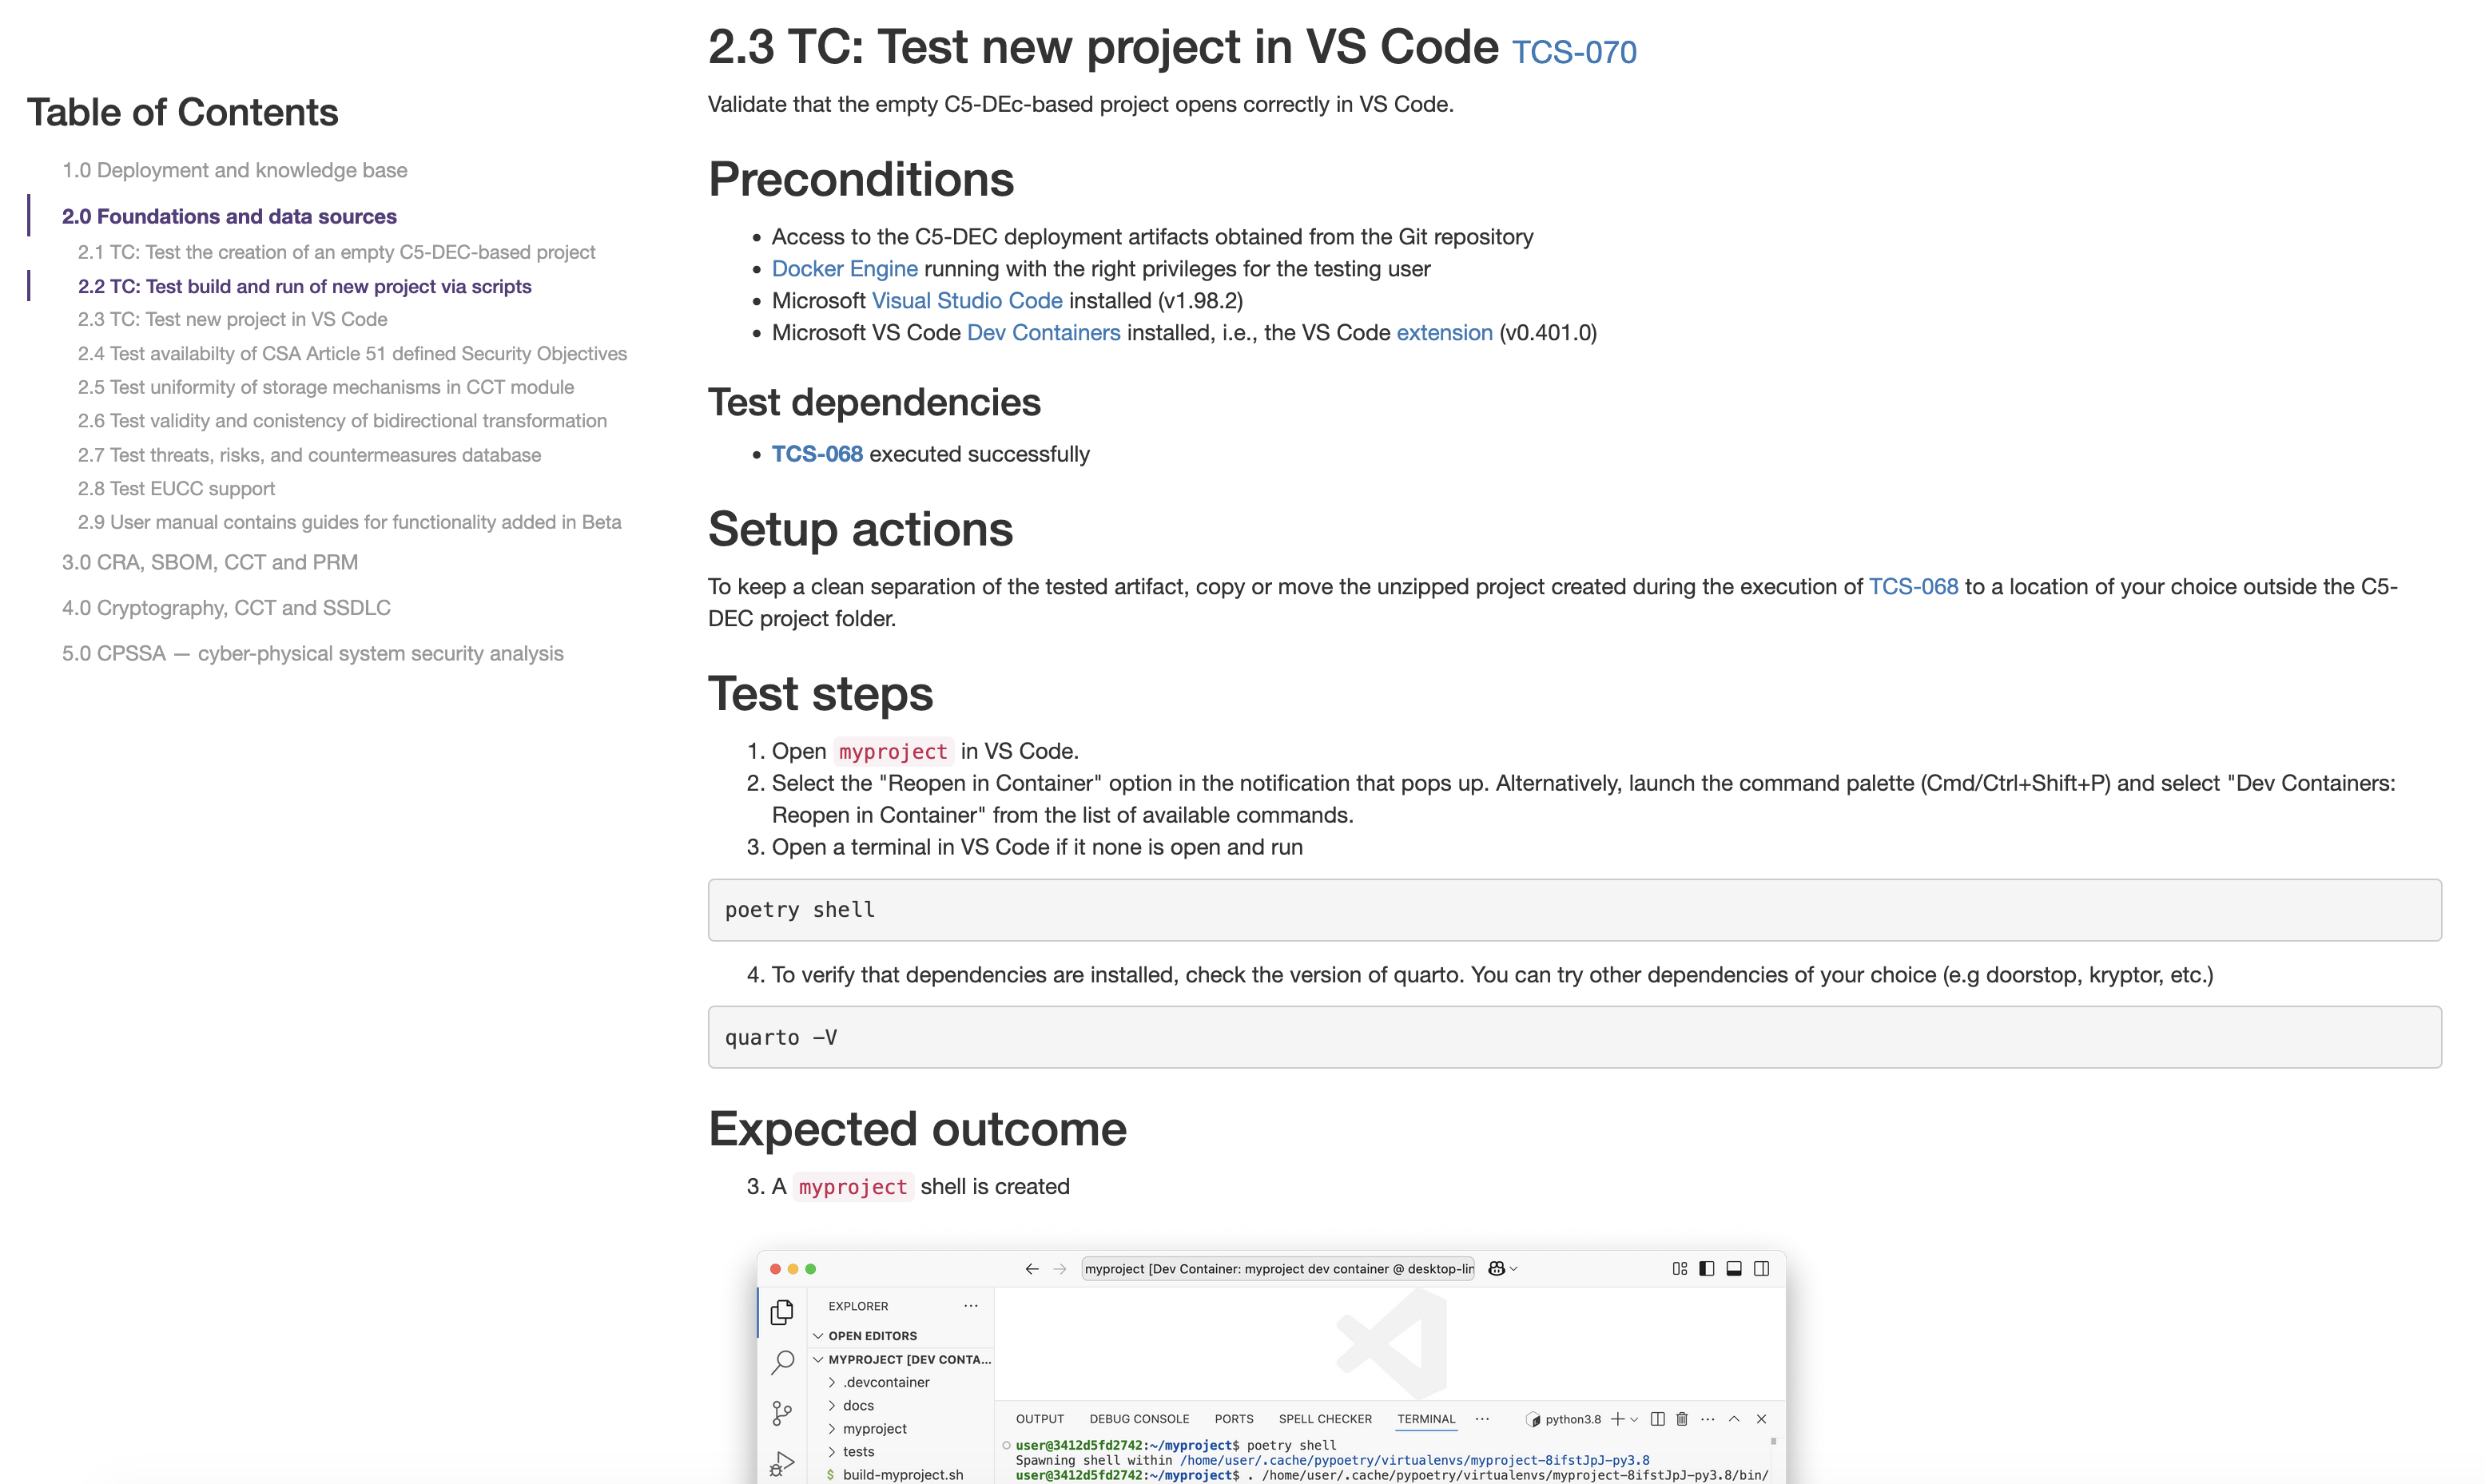The height and width of the screenshot is (1484, 2485).
Task: Go to 2.4 CSA Article 51 TOC entry
Action: click(352, 353)
